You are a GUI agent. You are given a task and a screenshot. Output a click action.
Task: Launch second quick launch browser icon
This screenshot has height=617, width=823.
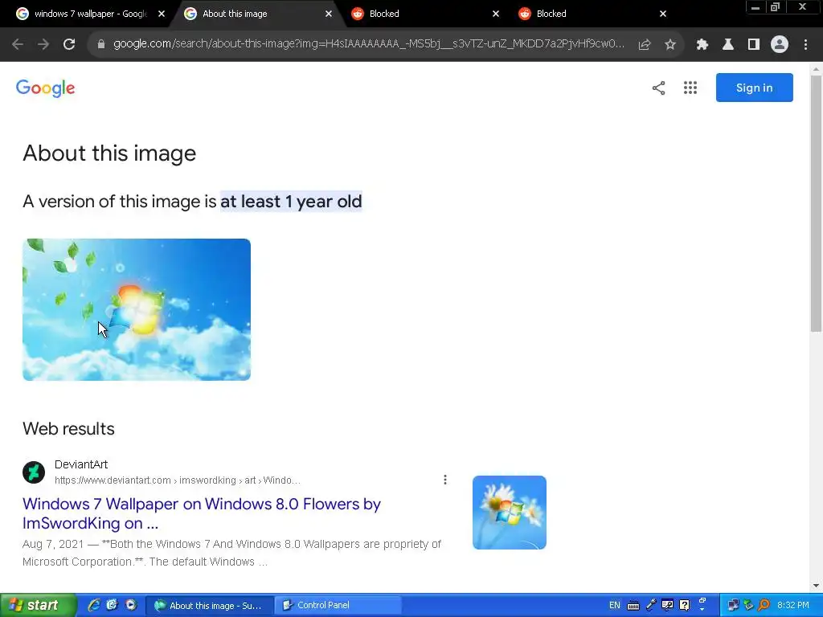(113, 605)
